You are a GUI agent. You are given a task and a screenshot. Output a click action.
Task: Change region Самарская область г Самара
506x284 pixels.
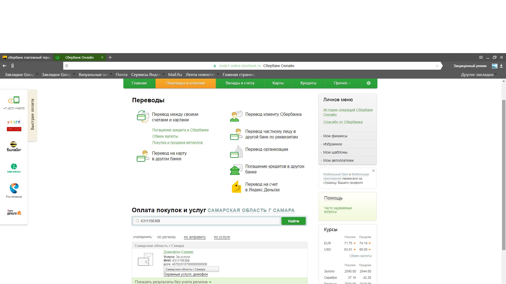pyautogui.click(x=251, y=210)
